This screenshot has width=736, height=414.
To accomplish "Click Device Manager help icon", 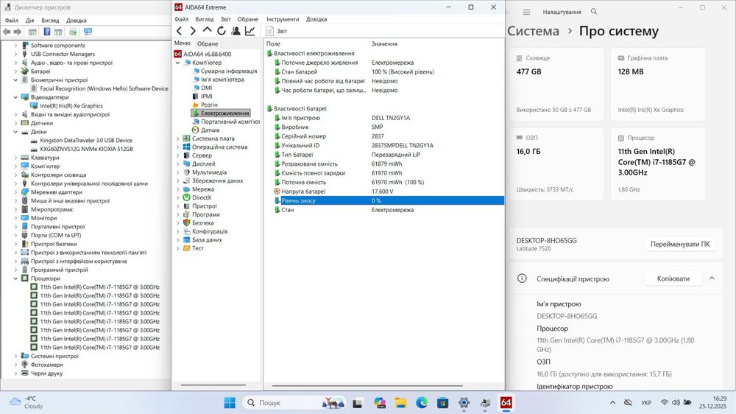I will tap(47, 32).
